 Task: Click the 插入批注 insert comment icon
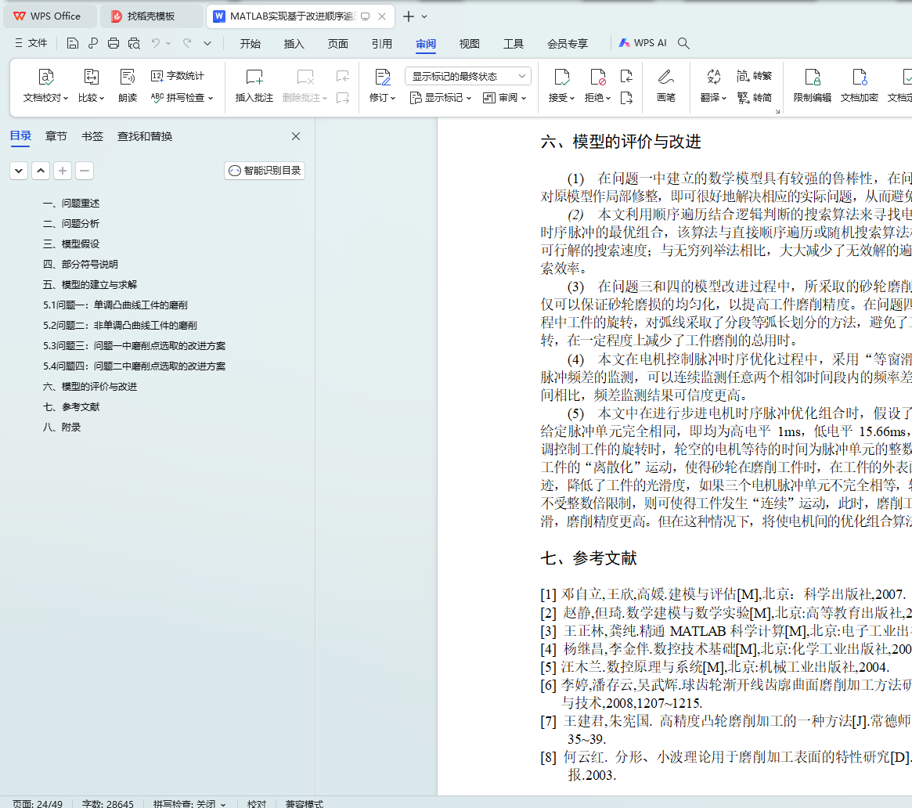pos(254,77)
